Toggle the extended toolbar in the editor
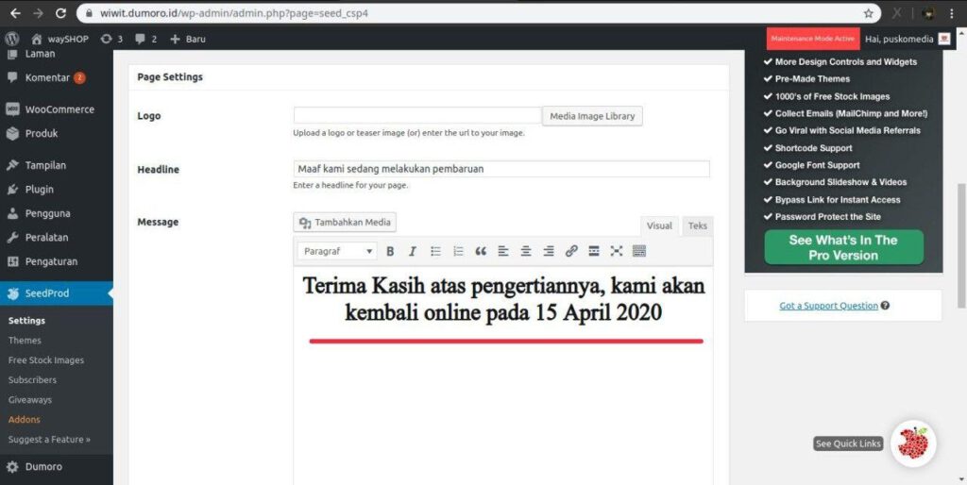This screenshot has width=967, height=485. point(639,251)
